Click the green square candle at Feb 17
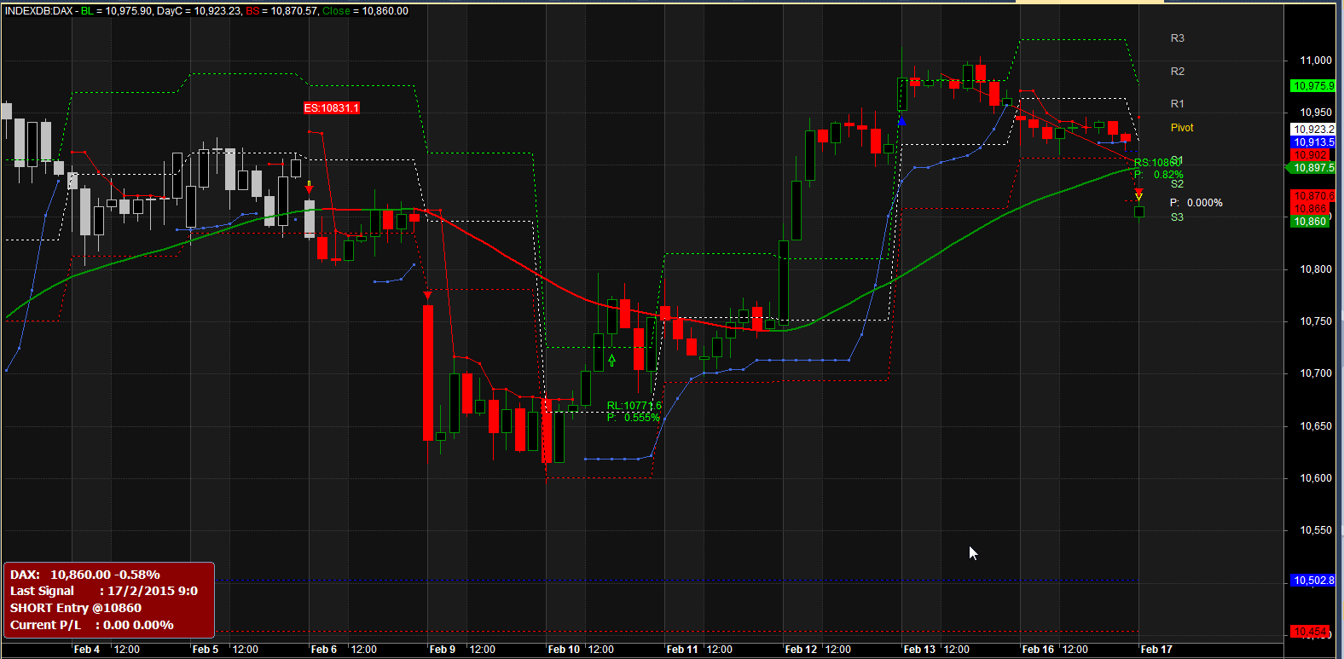The width and height of the screenshot is (1344, 659). click(x=1139, y=211)
